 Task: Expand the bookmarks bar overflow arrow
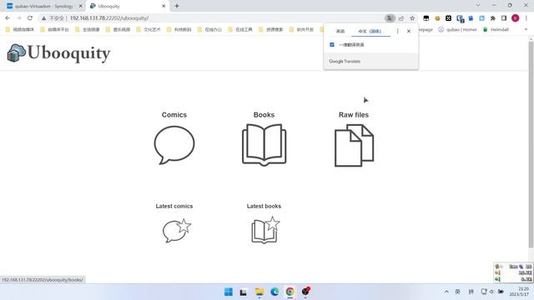pyautogui.click(x=526, y=30)
